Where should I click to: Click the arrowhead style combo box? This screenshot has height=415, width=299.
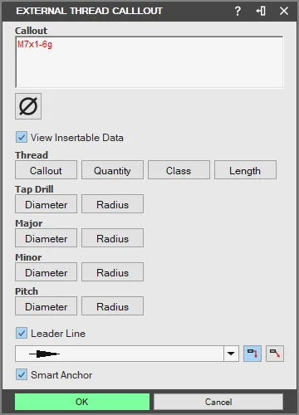coord(127,354)
